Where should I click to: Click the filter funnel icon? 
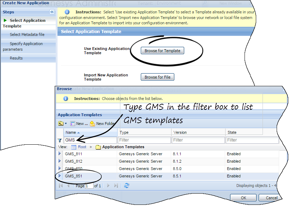click(x=60, y=140)
